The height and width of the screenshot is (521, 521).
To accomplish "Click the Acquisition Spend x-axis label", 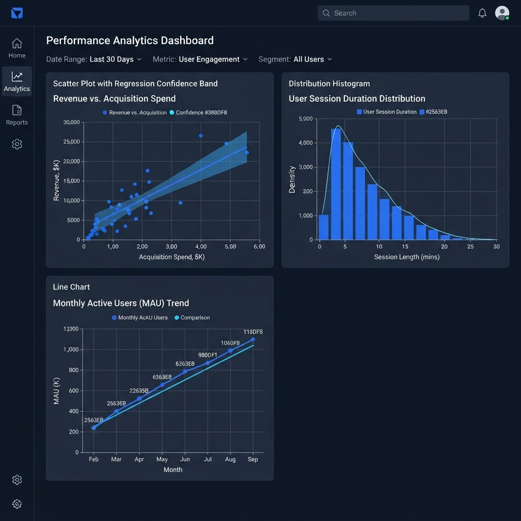I will click(172, 257).
